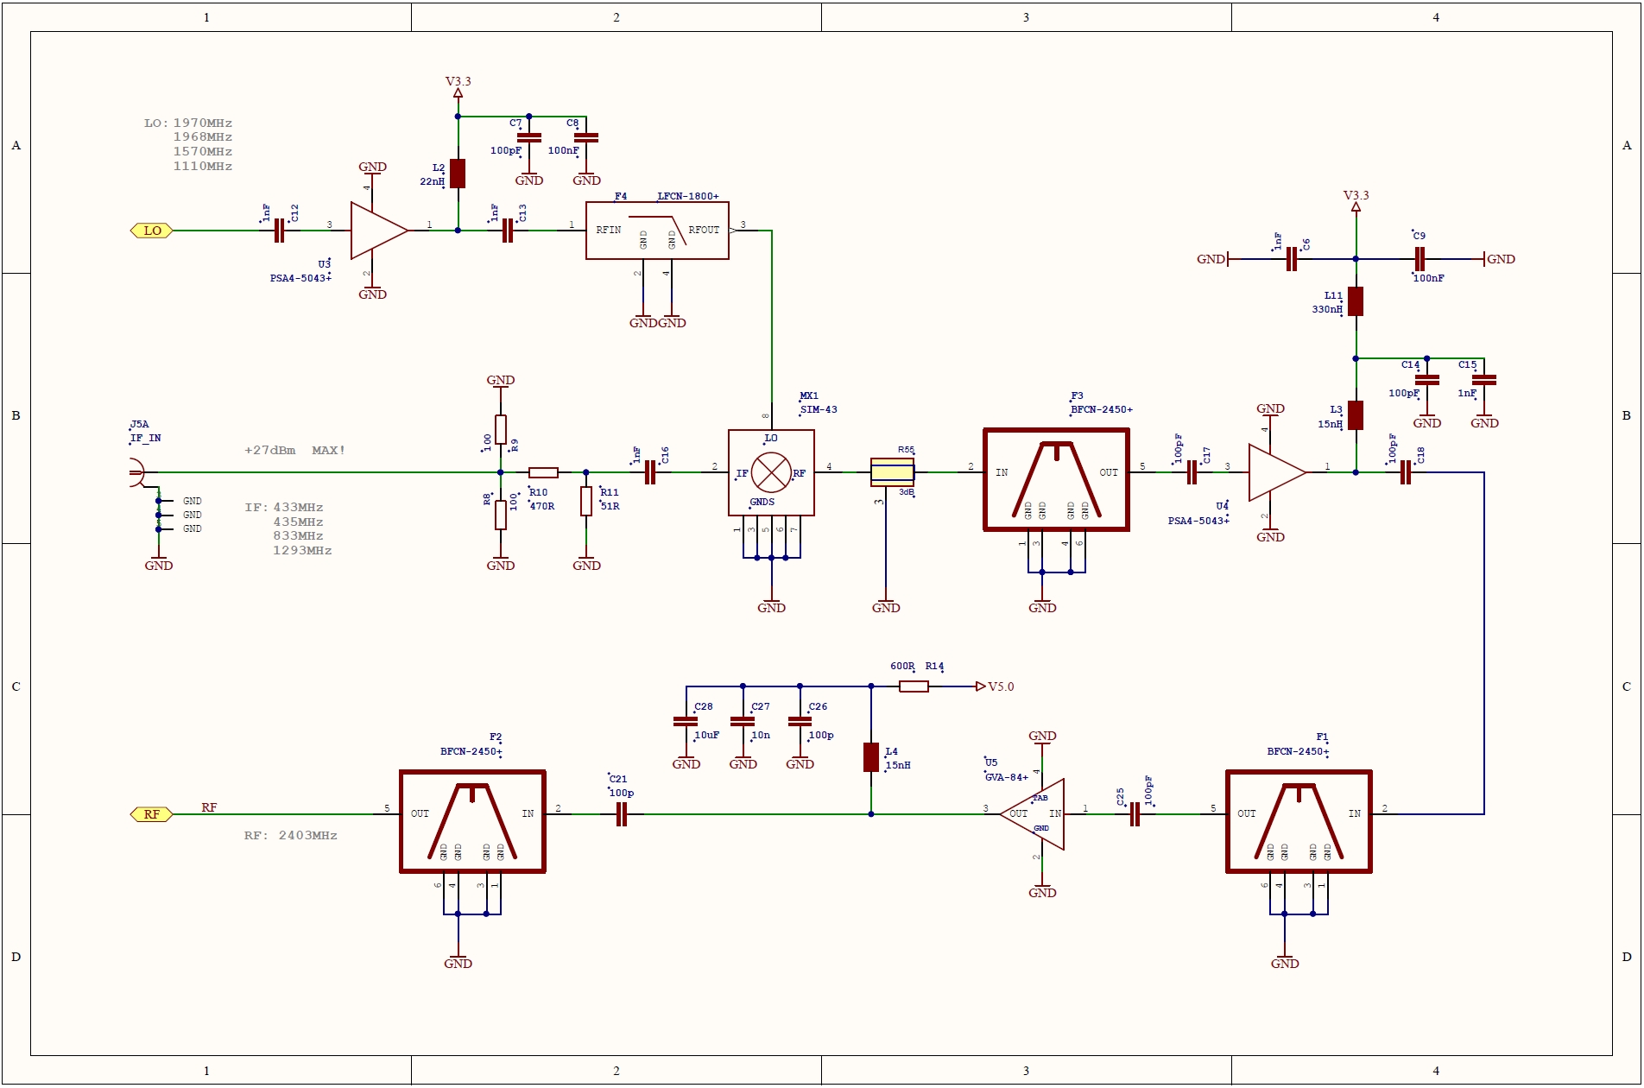
Task: Click the F4 LFCN-1800+ low-pass filter block
Action: click(x=657, y=231)
